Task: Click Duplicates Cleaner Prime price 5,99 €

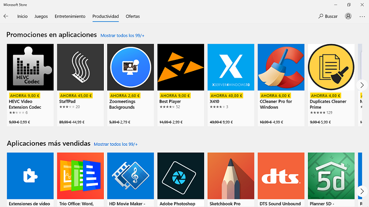Action: coord(326,122)
